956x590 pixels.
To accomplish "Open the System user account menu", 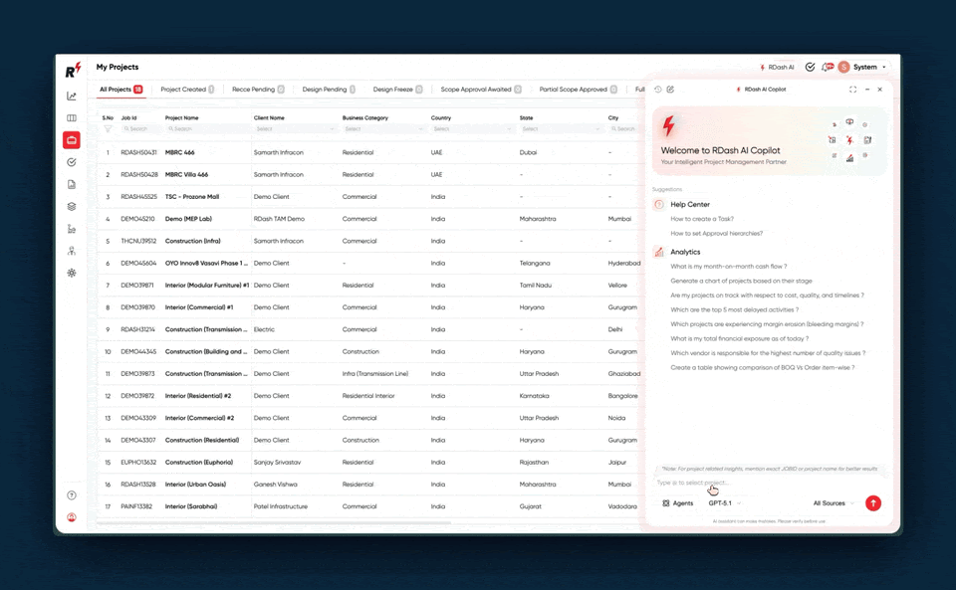I will click(x=863, y=68).
